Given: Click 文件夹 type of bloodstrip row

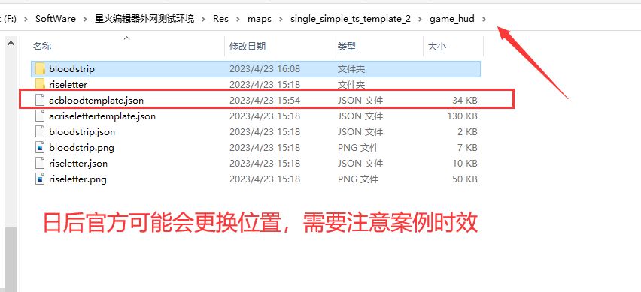Looking at the screenshot, I should coord(351,69).
